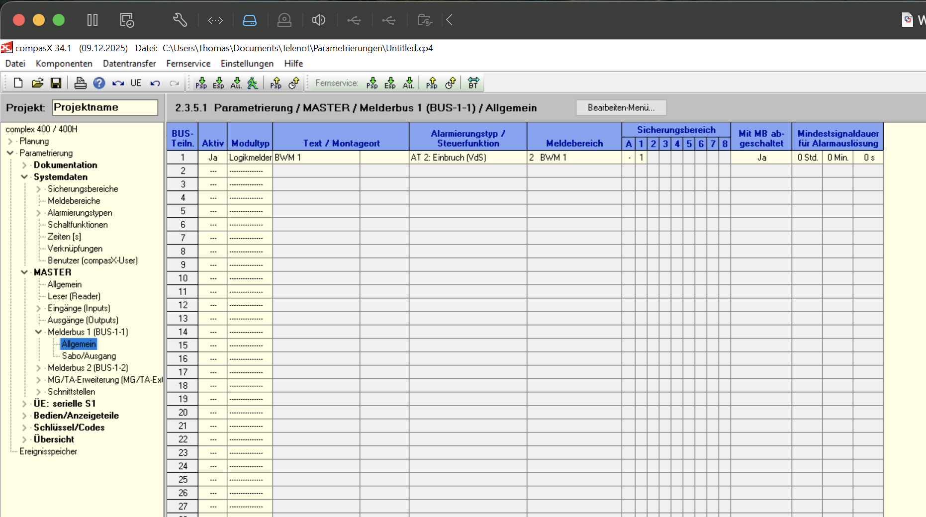Create a new project with the blank page icon
The image size is (926, 517).
click(x=18, y=83)
